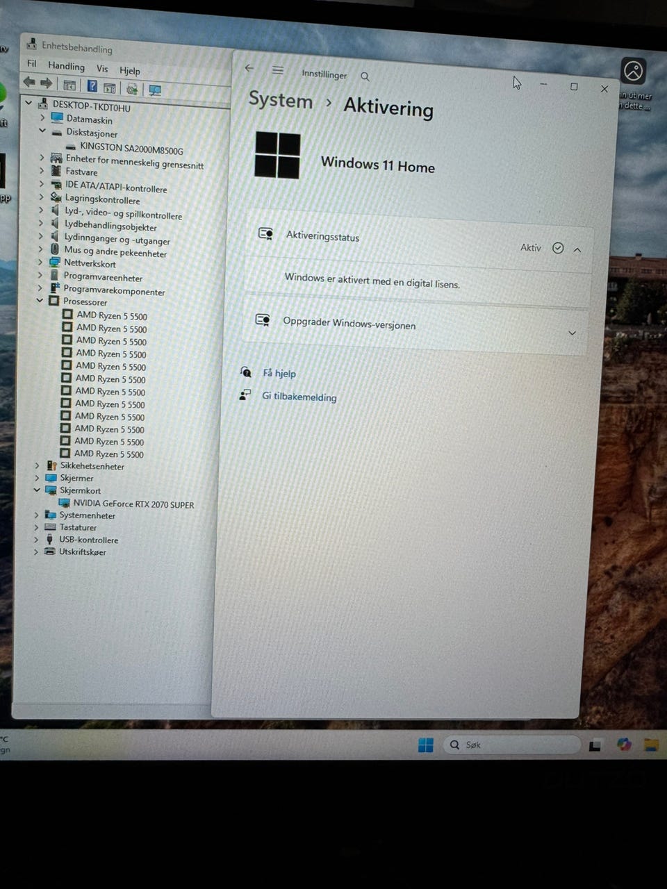Image resolution: width=667 pixels, height=889 pixels.
Task: Click the Gi tilbakemelding link
Action: (x=299, y=397)
